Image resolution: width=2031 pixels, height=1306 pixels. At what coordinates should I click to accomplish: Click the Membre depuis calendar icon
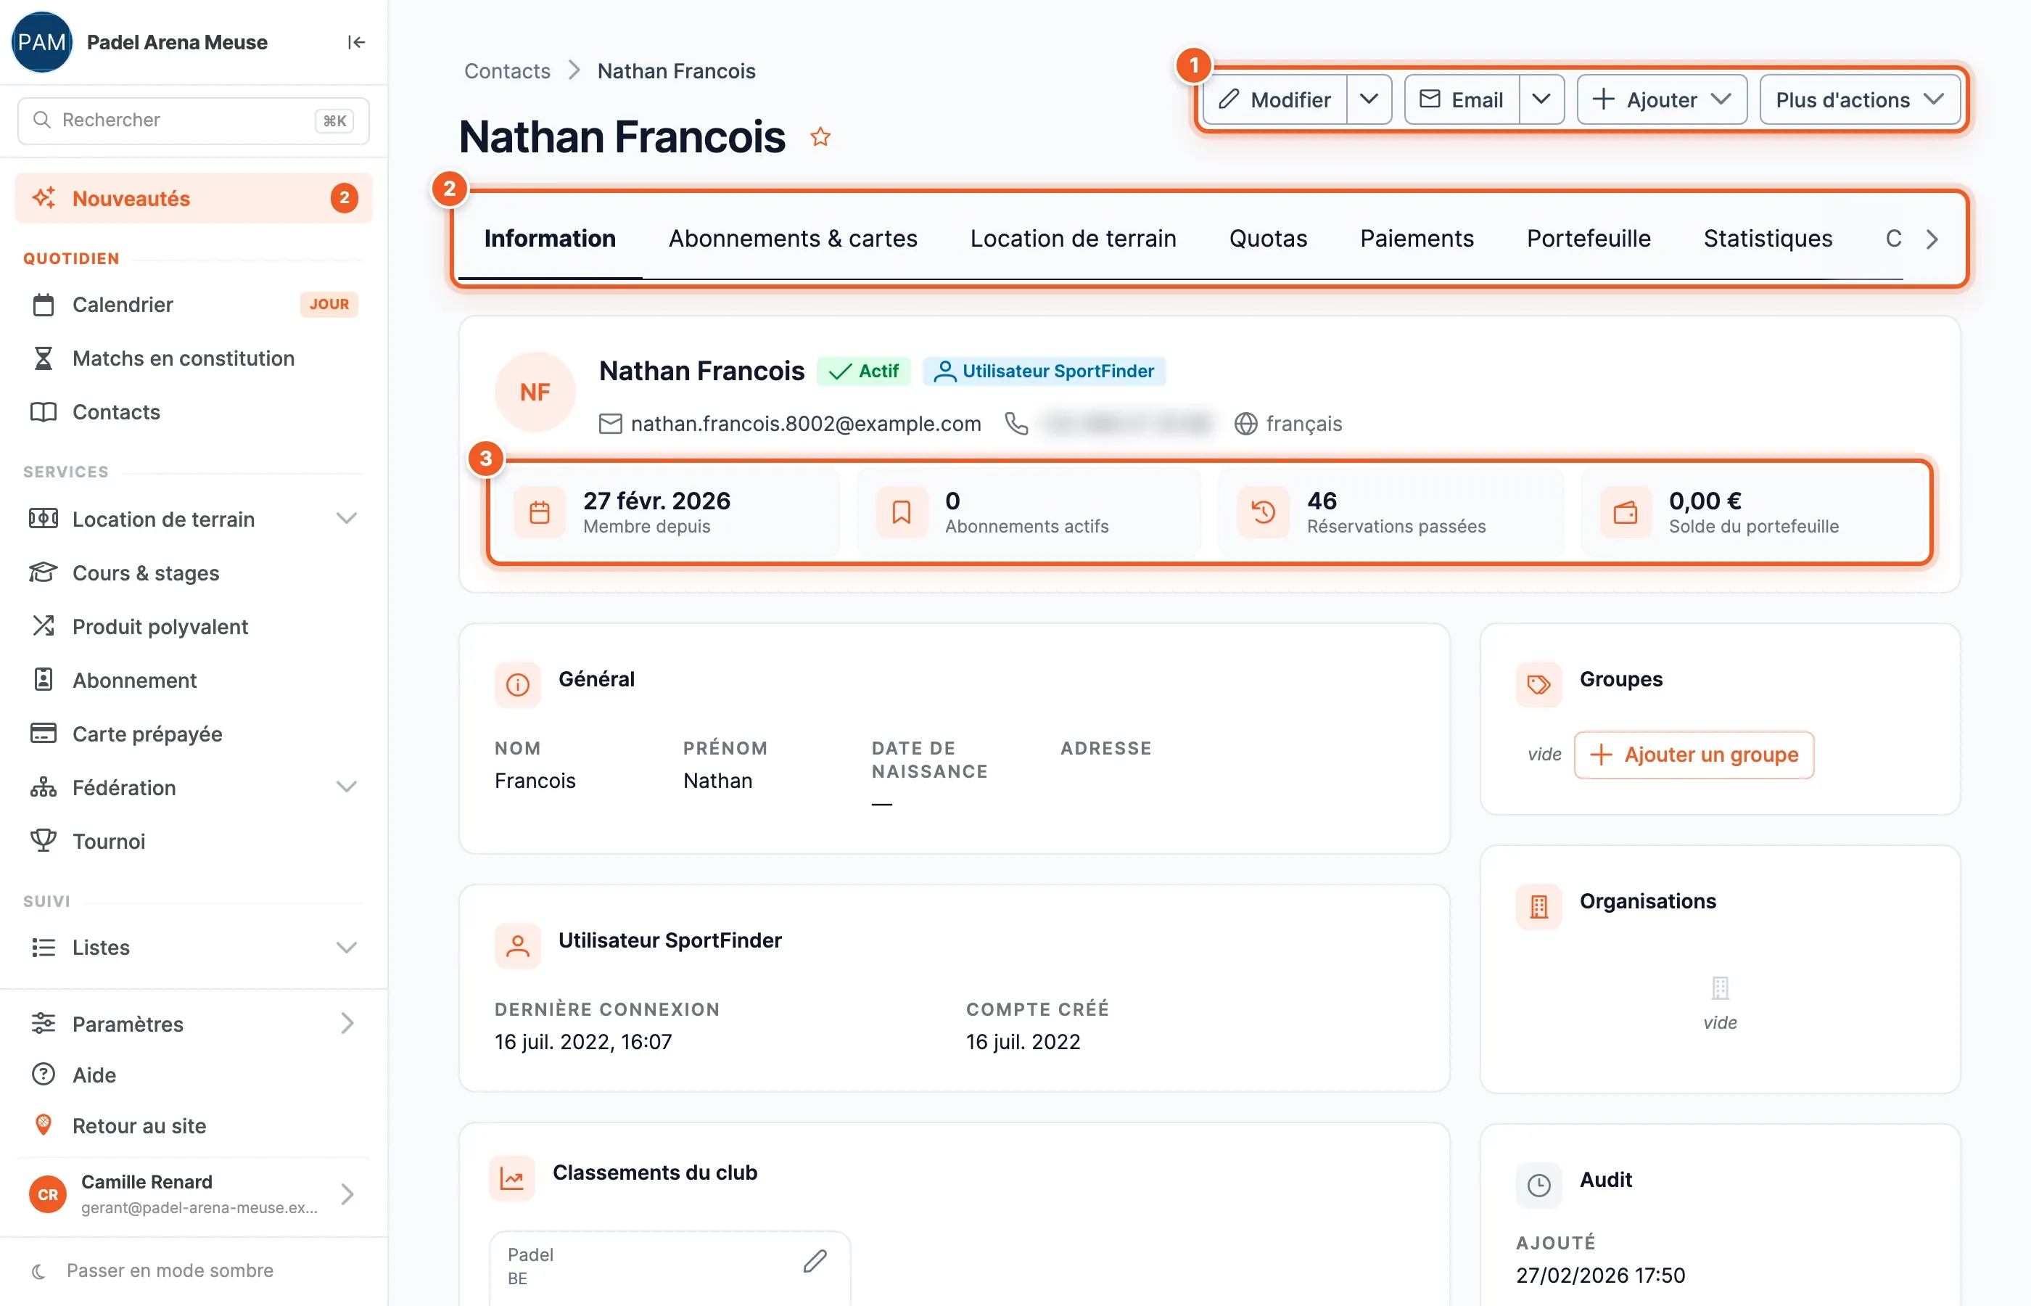point(540,512)
